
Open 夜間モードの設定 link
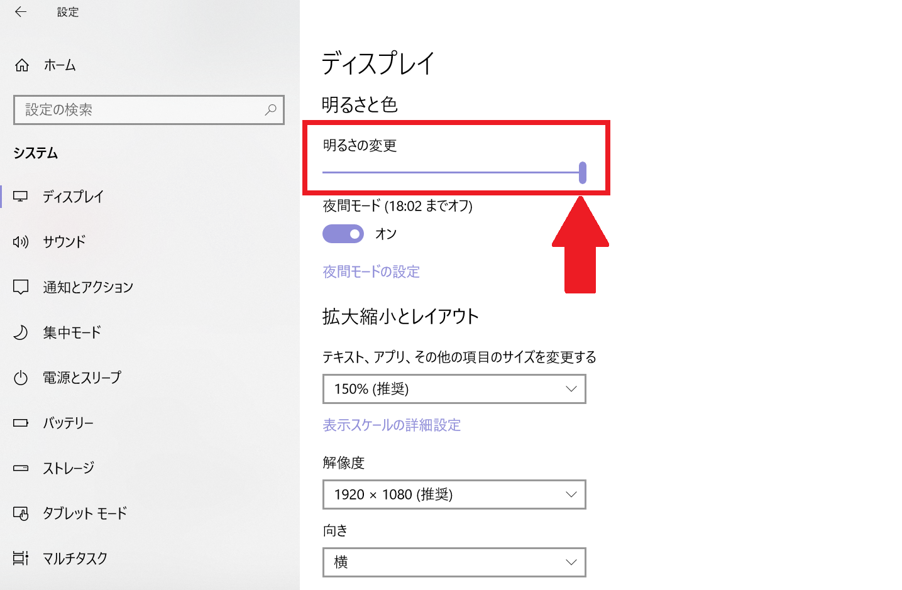pos(370,271)
